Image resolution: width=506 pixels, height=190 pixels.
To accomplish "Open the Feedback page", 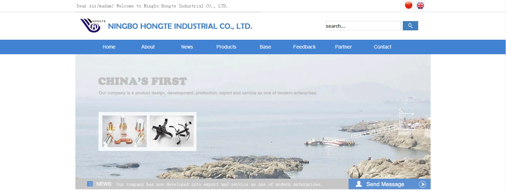I will [304, 47].
